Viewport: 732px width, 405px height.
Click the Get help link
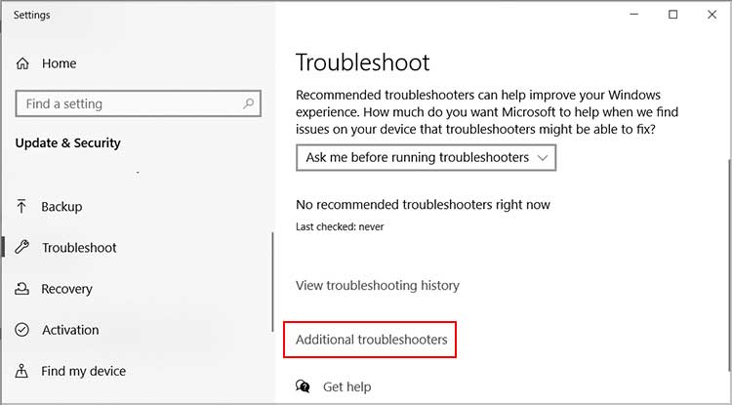346,386
